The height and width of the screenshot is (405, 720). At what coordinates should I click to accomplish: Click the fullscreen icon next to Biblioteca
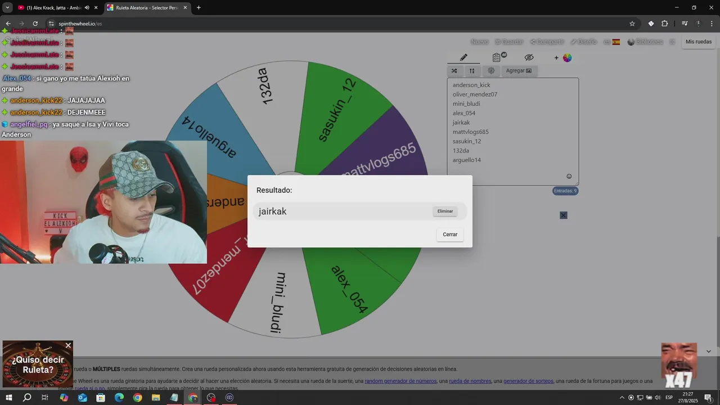pos(672,42)
